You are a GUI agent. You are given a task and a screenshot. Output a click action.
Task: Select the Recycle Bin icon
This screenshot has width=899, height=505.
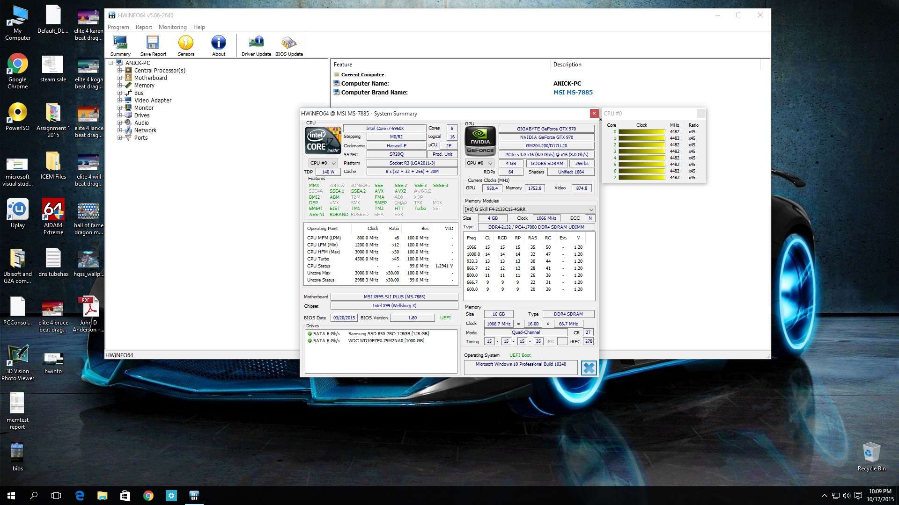coord(871,457)
